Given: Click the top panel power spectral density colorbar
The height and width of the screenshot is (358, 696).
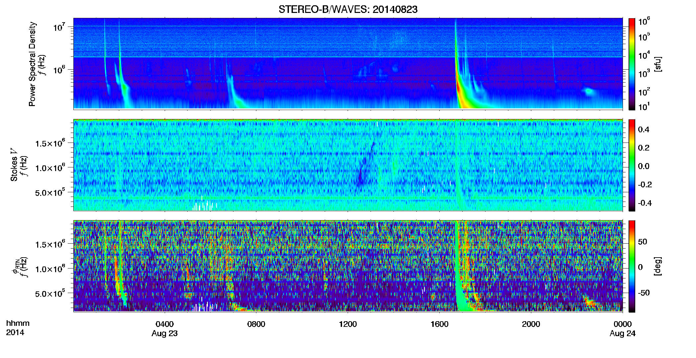Looking at the screenshot, I should point(632,64).
